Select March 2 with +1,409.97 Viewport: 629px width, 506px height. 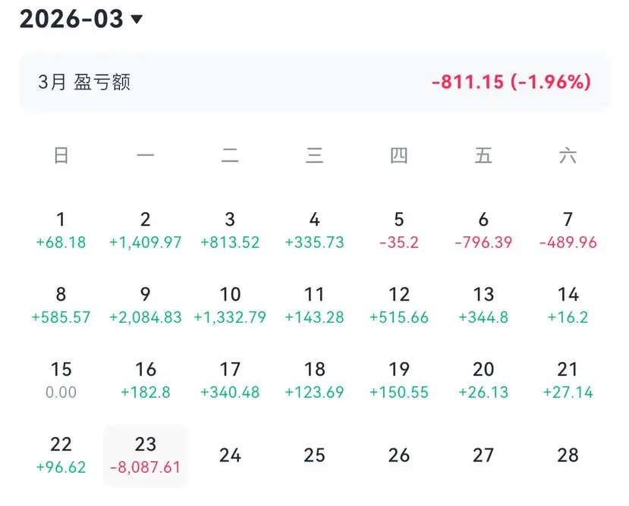coord(145,230)
